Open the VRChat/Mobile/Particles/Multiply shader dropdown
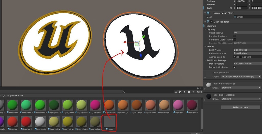 click(241, 76)
